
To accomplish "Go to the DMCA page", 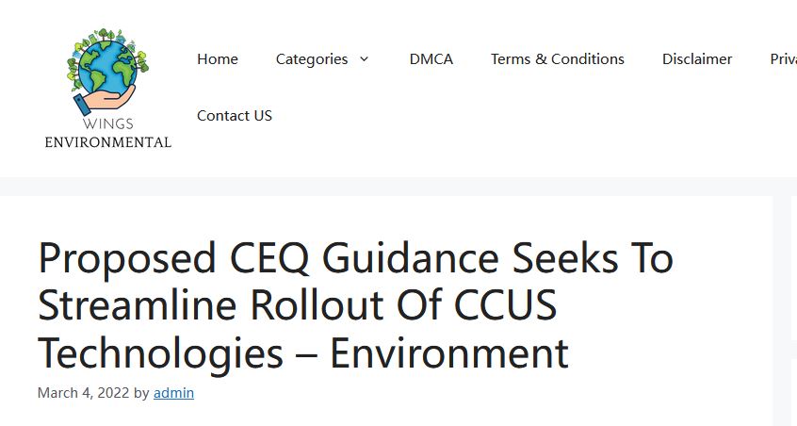I will pos(431,59).
